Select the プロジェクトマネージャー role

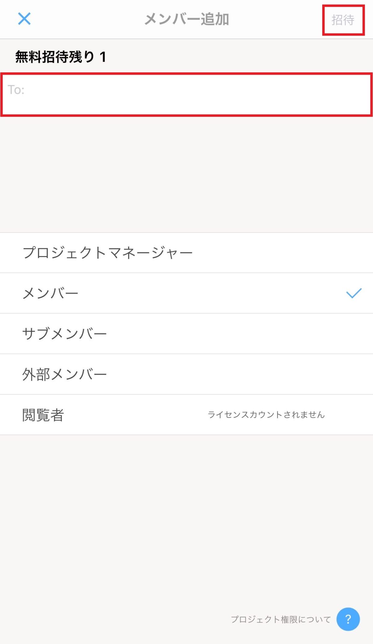pos(186,253)
